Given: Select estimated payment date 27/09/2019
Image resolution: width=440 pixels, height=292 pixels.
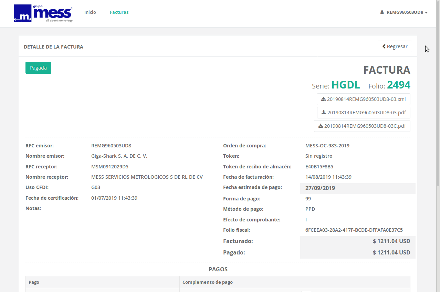Looking at the screenshot, I should [x=320, y=188].
